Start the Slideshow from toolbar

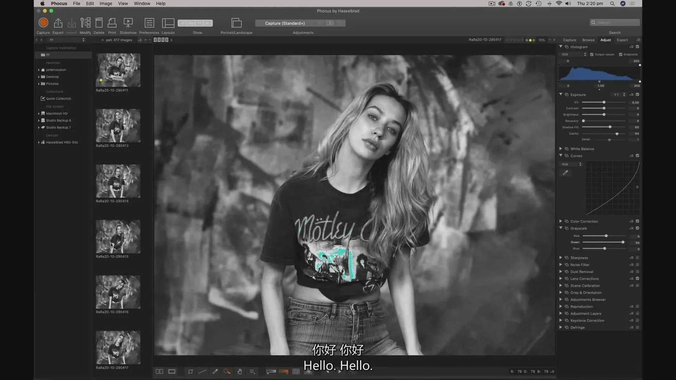128,23
